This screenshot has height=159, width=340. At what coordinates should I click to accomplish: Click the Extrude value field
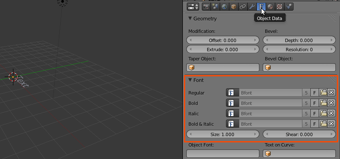(223, 49)
